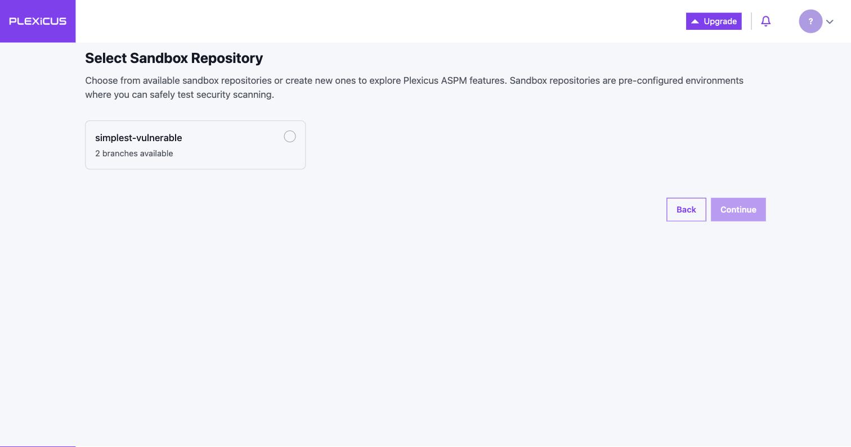851x447 pixels.
Task: Click the Upgrade button
Action: [714, 21]
